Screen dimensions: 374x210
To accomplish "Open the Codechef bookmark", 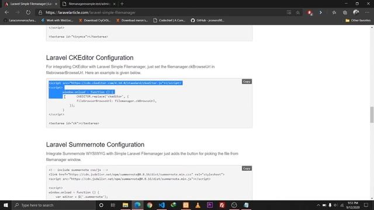I will 169,20.
